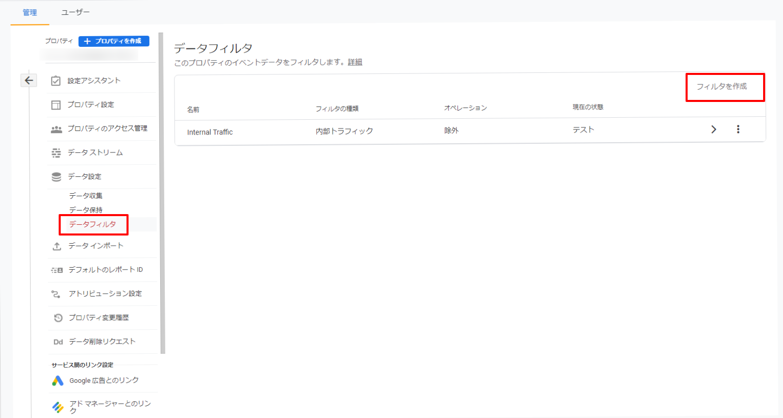Image resolution: width=783 pixels, height=418 pixels.
Task: Click the sidebar vertical scrollbar
Action: [162, 194]
